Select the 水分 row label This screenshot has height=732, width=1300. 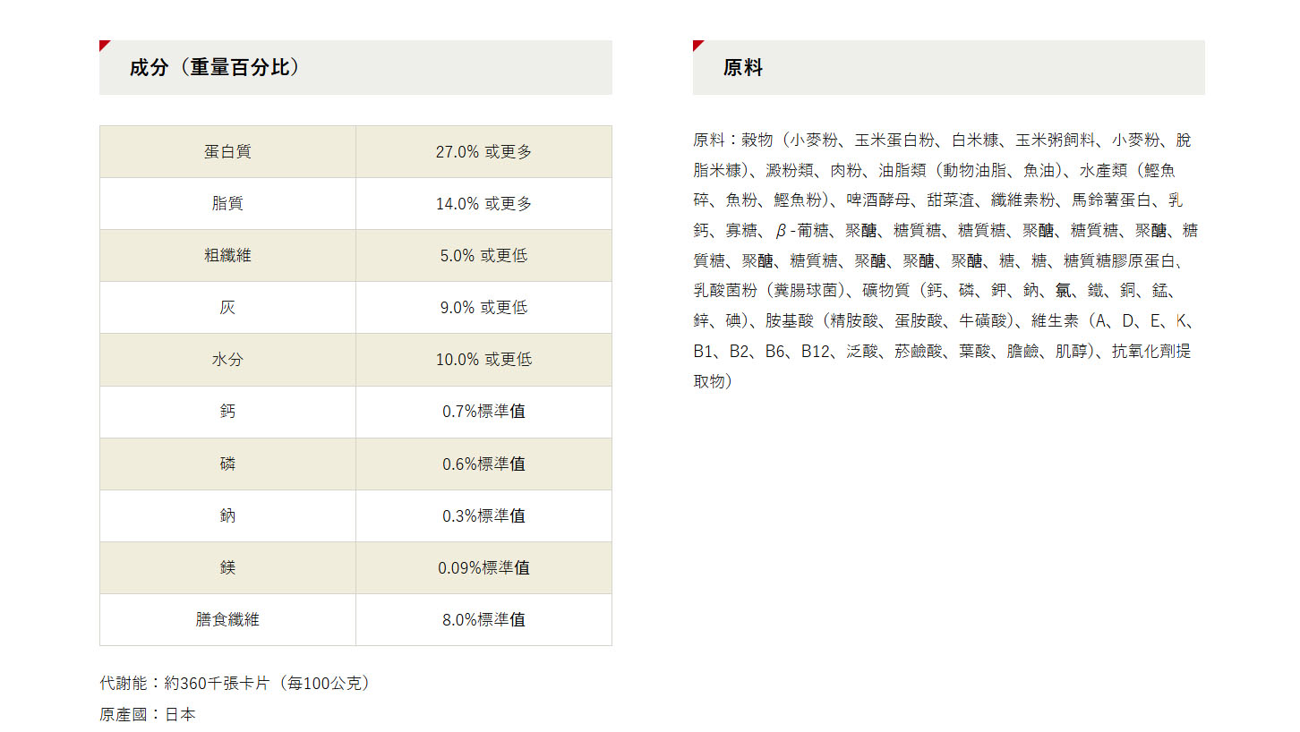(x=227, y=360)
